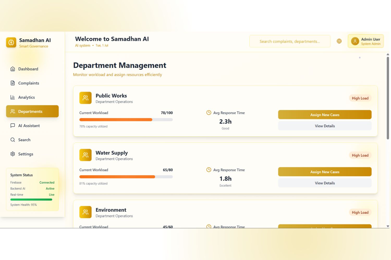Go to the Complaints page
Image resolution: width=391 pixels, height=260 pixels.
(32, 83)
